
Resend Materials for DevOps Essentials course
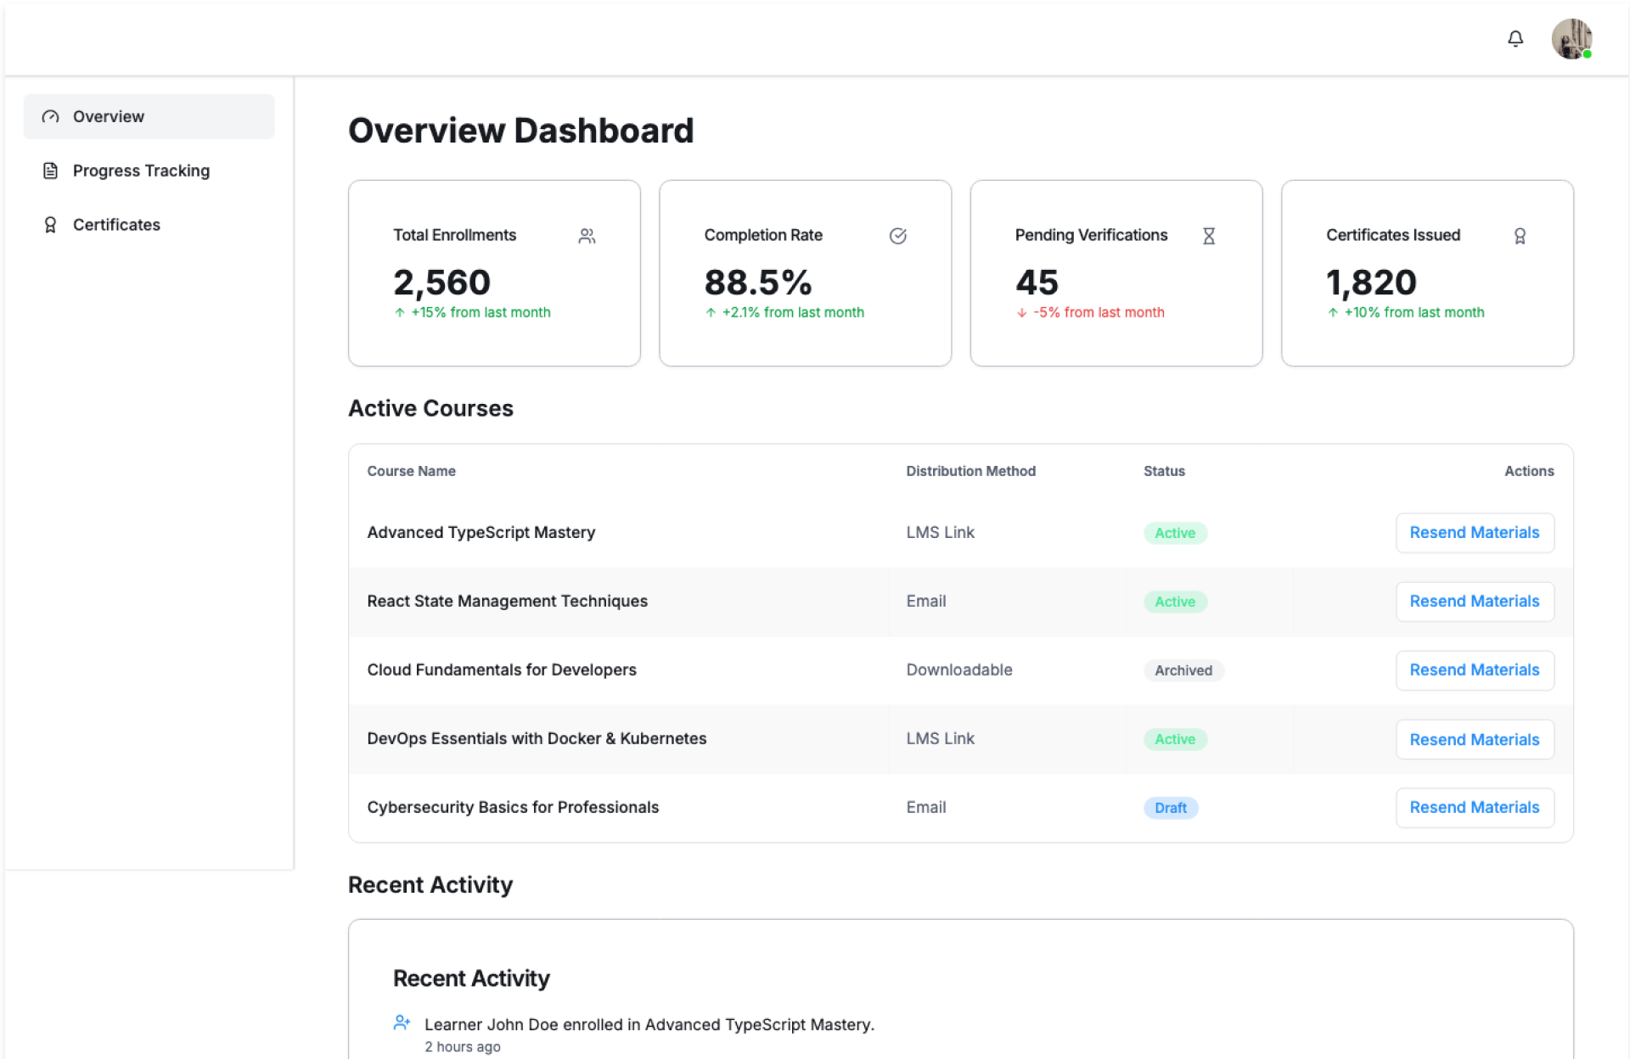[x=1474, y=739]
